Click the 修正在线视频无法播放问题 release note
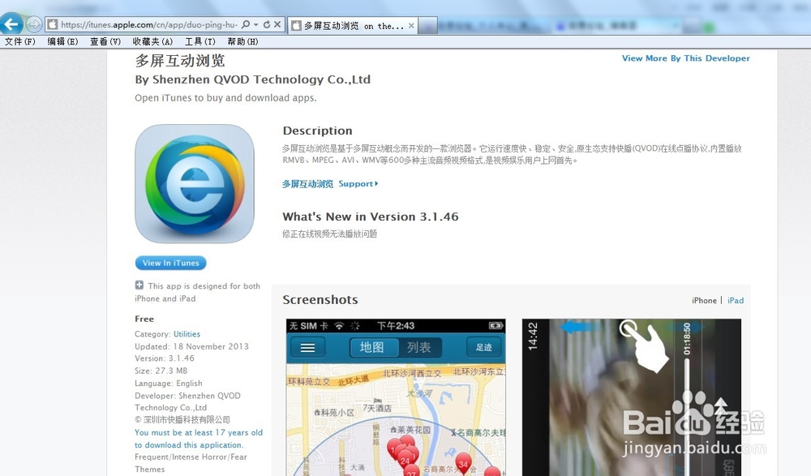This screenshot has width=811, height=476. tap(329, 234)
